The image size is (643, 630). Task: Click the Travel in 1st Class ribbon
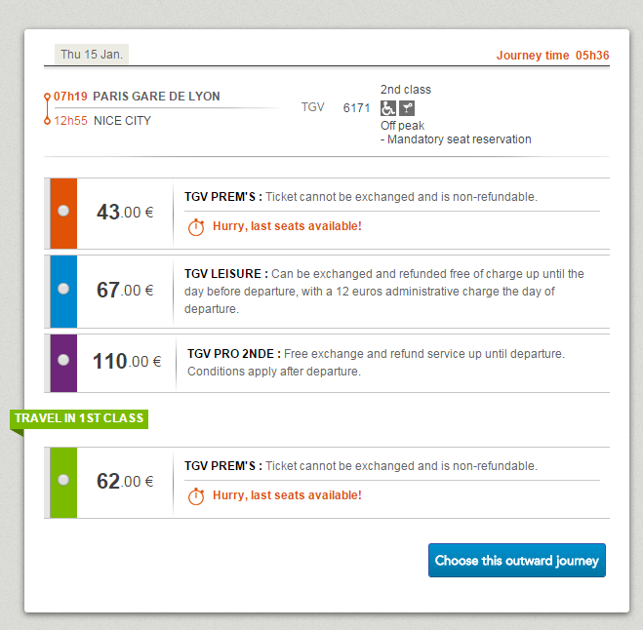click(79, 419)
